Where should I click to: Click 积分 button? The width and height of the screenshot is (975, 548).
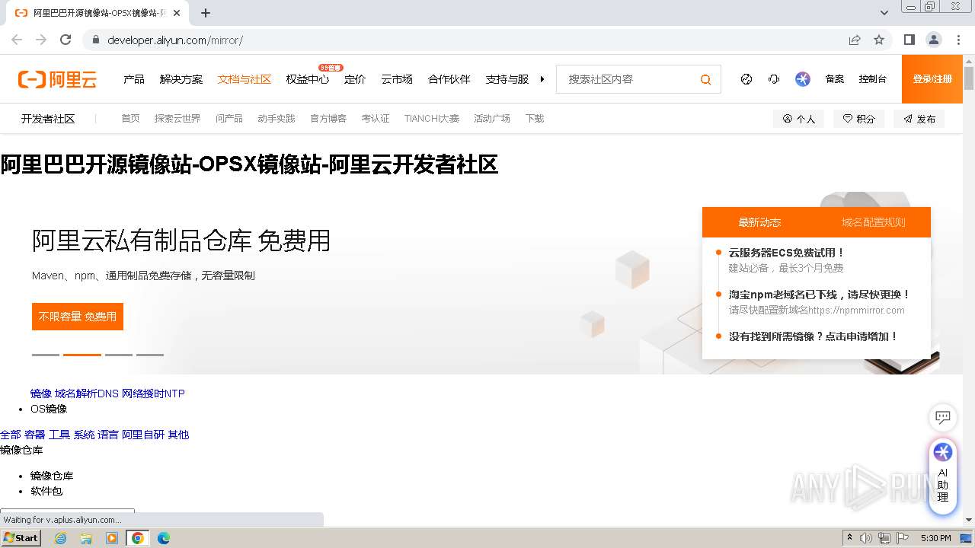click(859, 119)
